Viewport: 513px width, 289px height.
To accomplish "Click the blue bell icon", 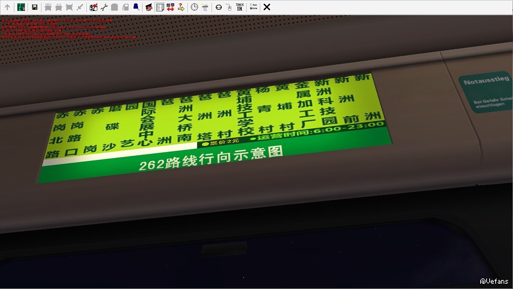I will [x=136, y=7].
